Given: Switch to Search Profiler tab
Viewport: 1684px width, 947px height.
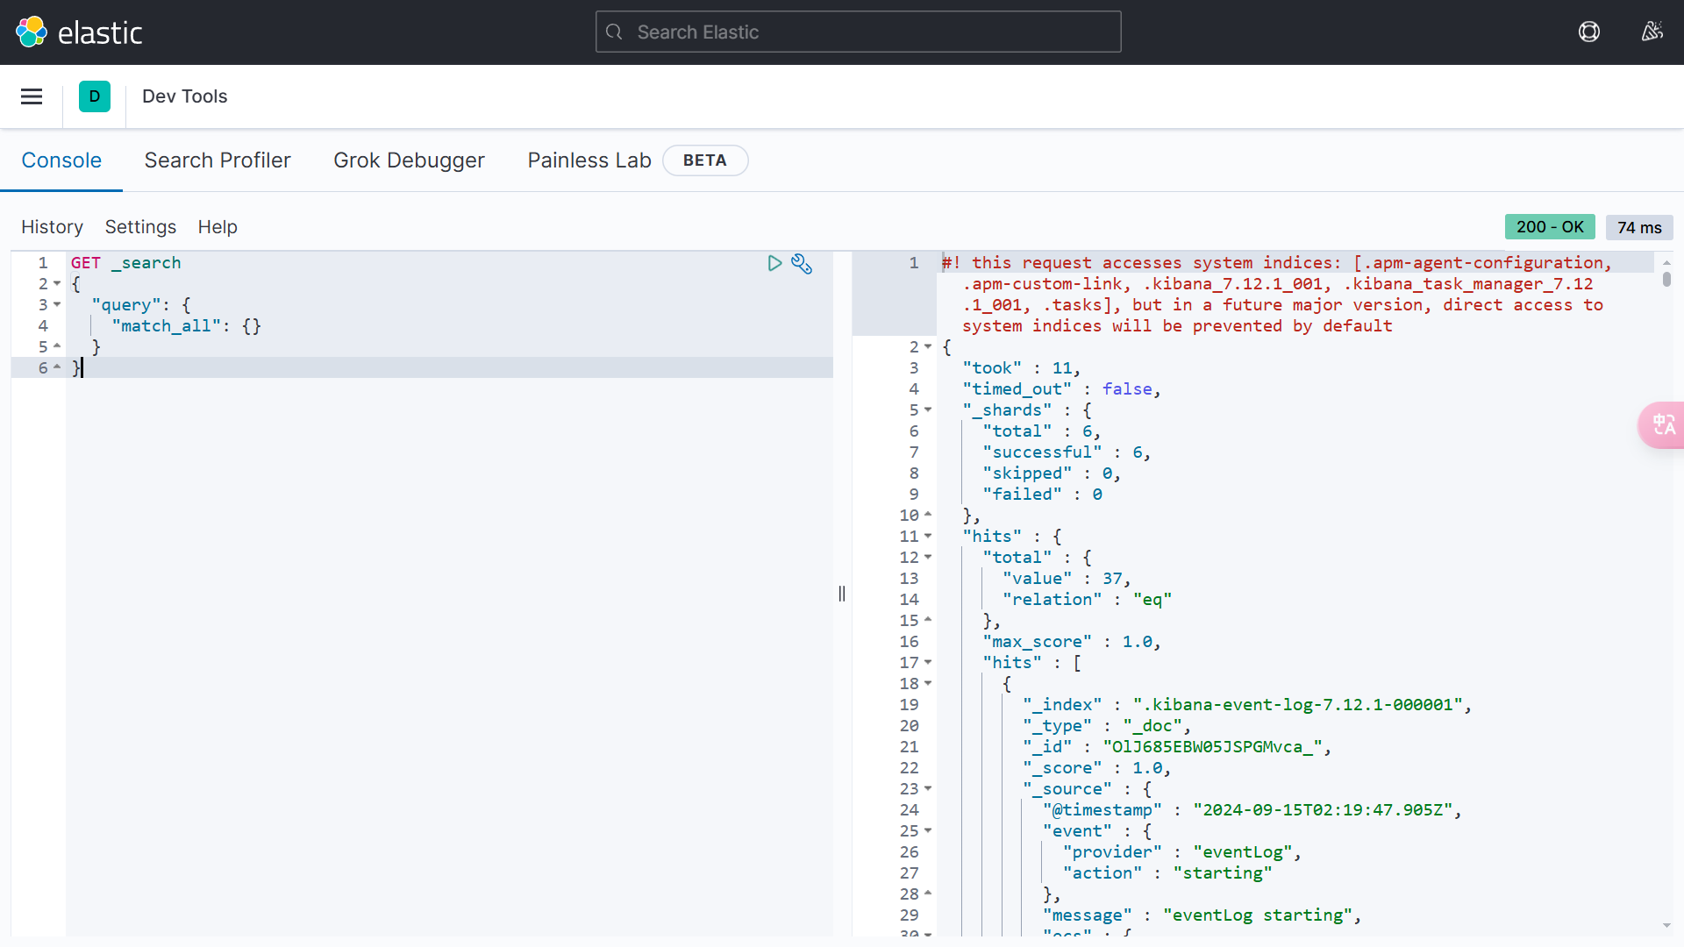Looking at the screenshot, I should point(218,160).
